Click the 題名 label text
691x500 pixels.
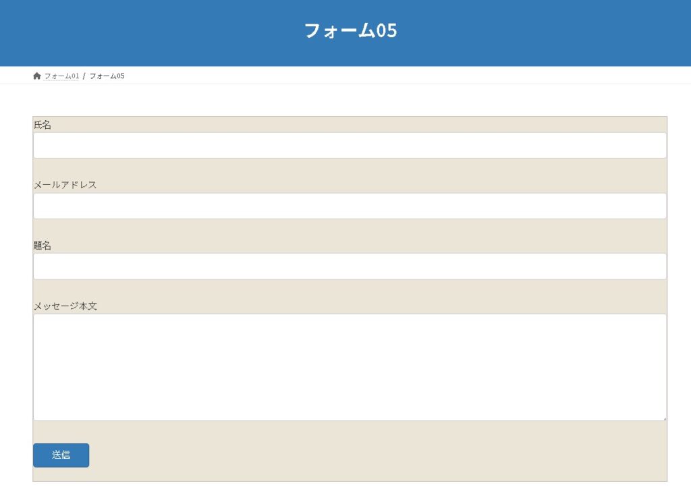pyautogui.click(x=43, y=246)
